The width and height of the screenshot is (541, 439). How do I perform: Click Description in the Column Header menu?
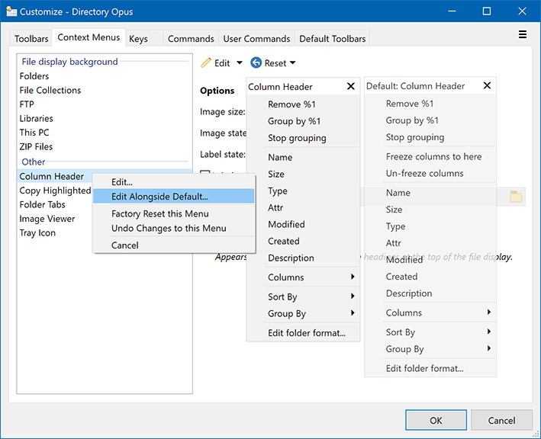pyautogui.click(x=304, y=258)
